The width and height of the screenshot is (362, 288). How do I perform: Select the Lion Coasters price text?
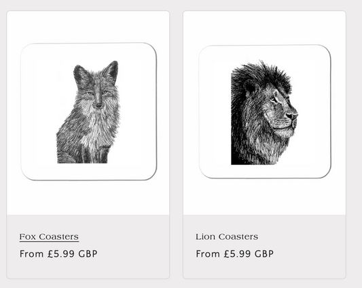234,254
